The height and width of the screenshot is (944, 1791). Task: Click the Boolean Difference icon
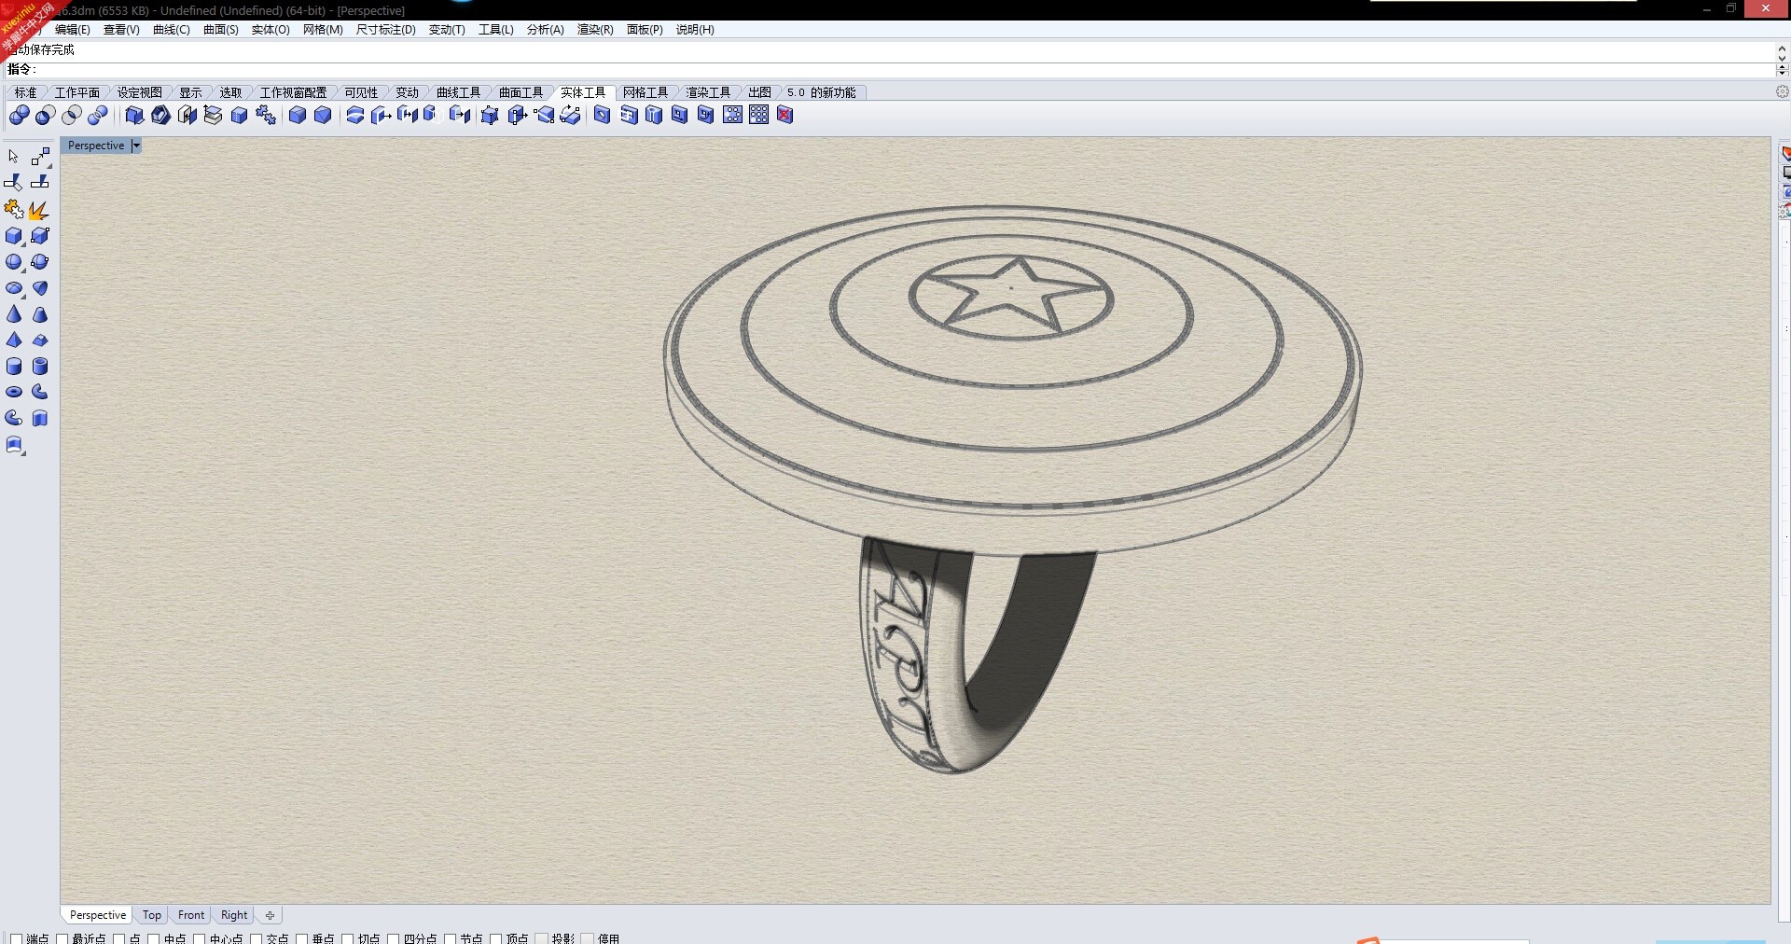(x=46, y=115)
